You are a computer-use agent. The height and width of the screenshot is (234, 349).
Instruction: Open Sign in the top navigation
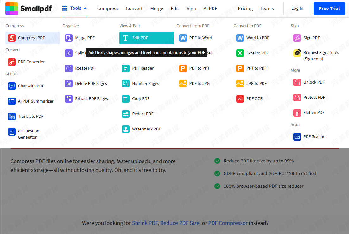(191, 9)
